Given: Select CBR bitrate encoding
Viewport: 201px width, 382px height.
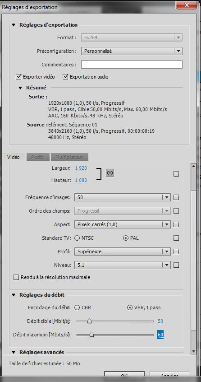Looking at the screenshot, I should tap(77, 307).
